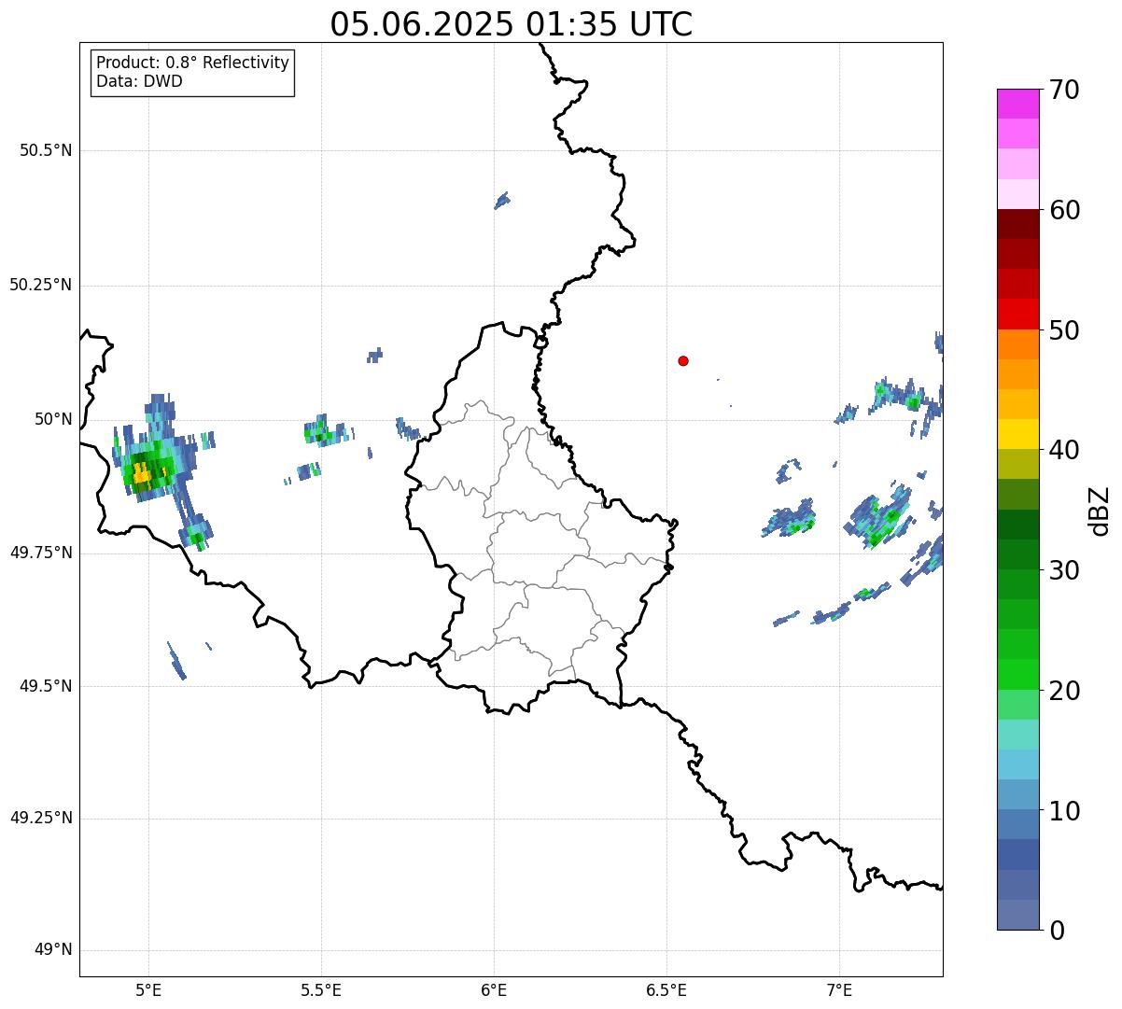Click the colorbar tick label 10
Image resolution: width=1122 pixels, height=1009 pixels.
point(1064,811)
